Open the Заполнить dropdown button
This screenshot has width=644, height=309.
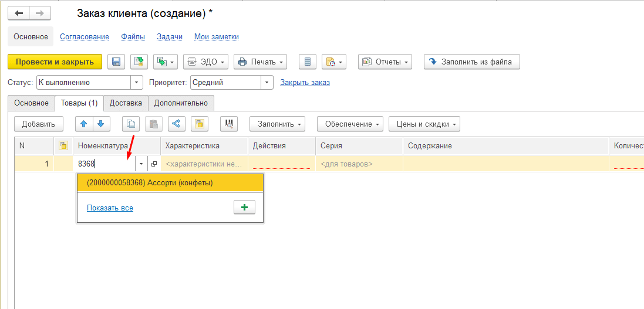point(277,124)
